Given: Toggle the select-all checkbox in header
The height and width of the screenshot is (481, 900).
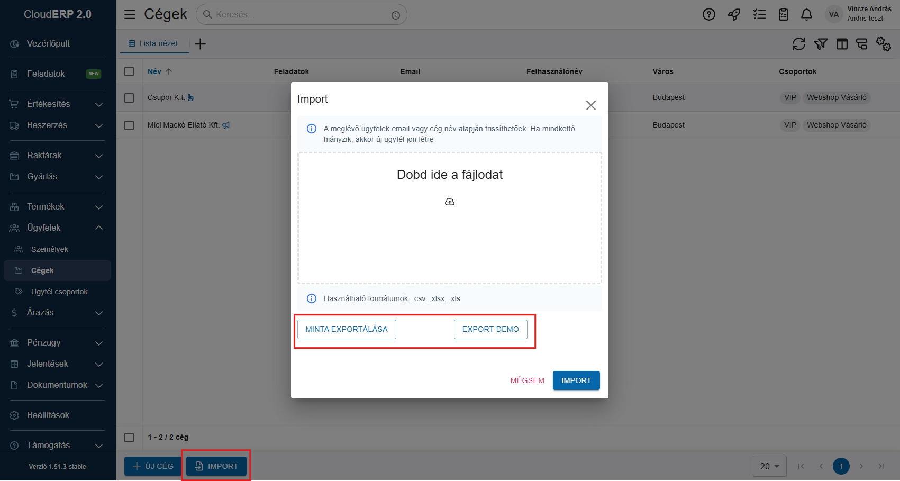Looking at the screenshot, I should click(129, 71).
